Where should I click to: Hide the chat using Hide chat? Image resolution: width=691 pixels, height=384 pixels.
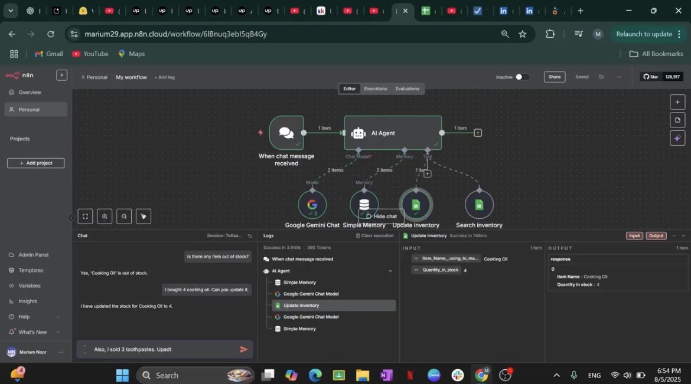(381, 216)
